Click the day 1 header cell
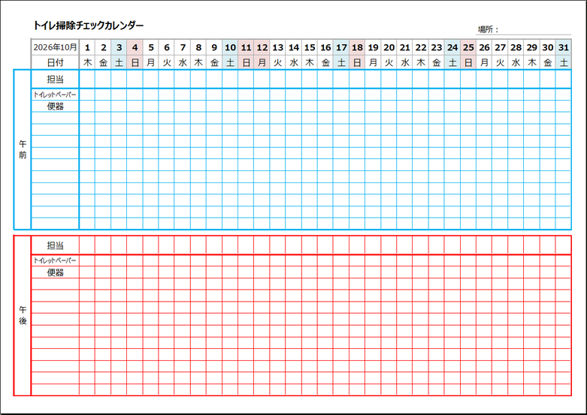The image size is (587, 415). click(x=87, y=47)
